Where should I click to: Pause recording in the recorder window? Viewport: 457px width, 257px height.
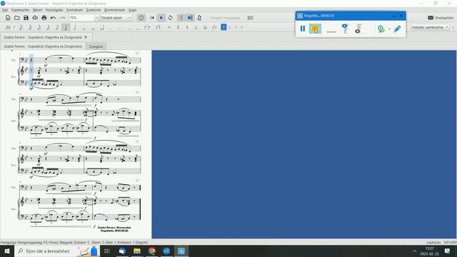[x=303, y=29]
